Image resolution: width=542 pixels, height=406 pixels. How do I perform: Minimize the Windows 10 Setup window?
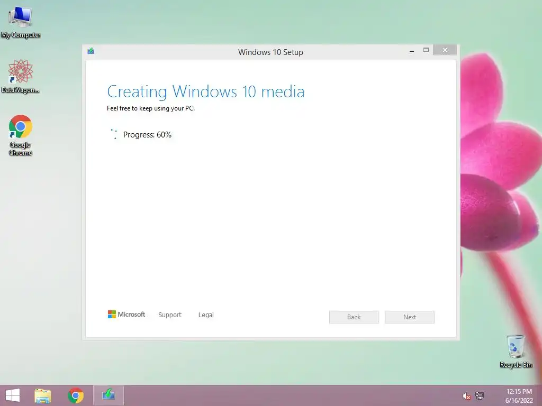pos(412,51)
